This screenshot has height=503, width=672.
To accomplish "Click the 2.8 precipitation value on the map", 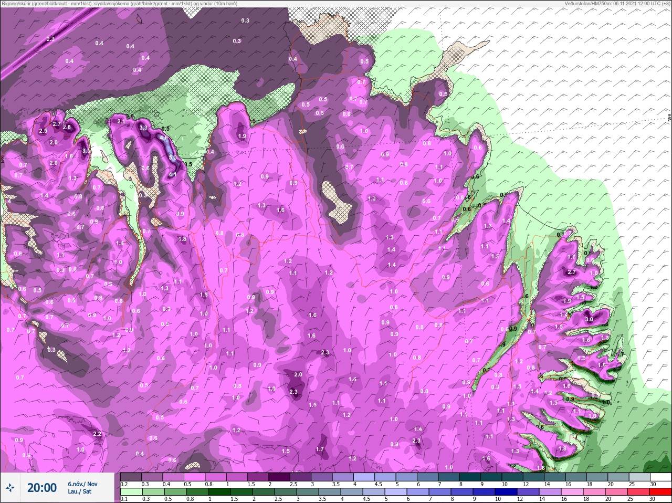I will click(67, 127).
